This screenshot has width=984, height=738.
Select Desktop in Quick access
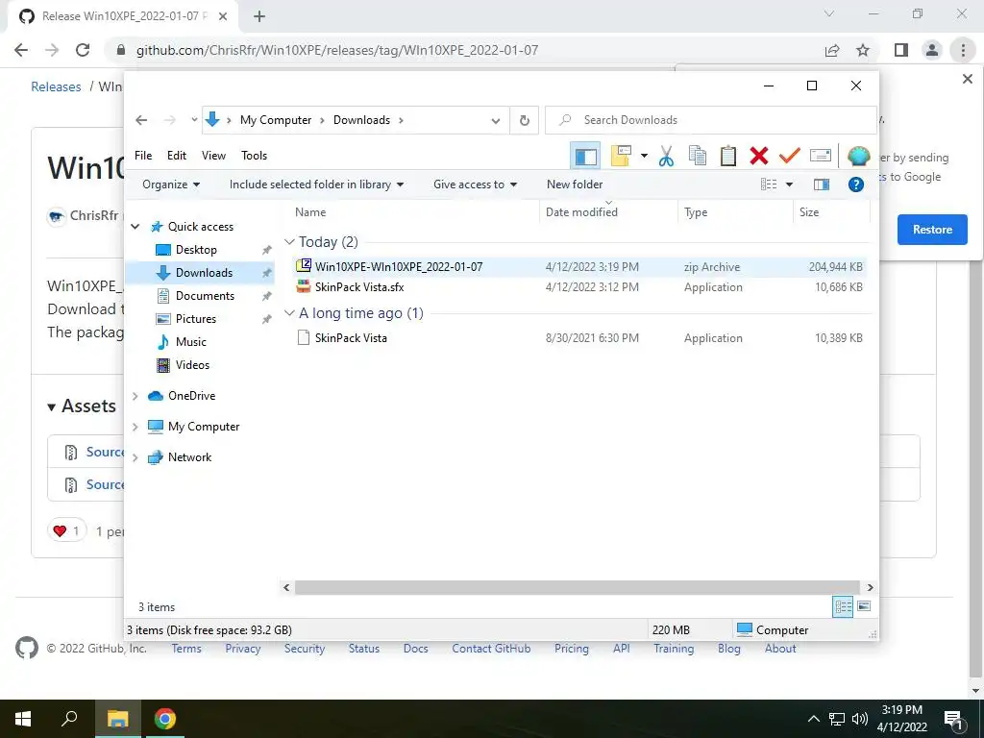coord(196,250)
